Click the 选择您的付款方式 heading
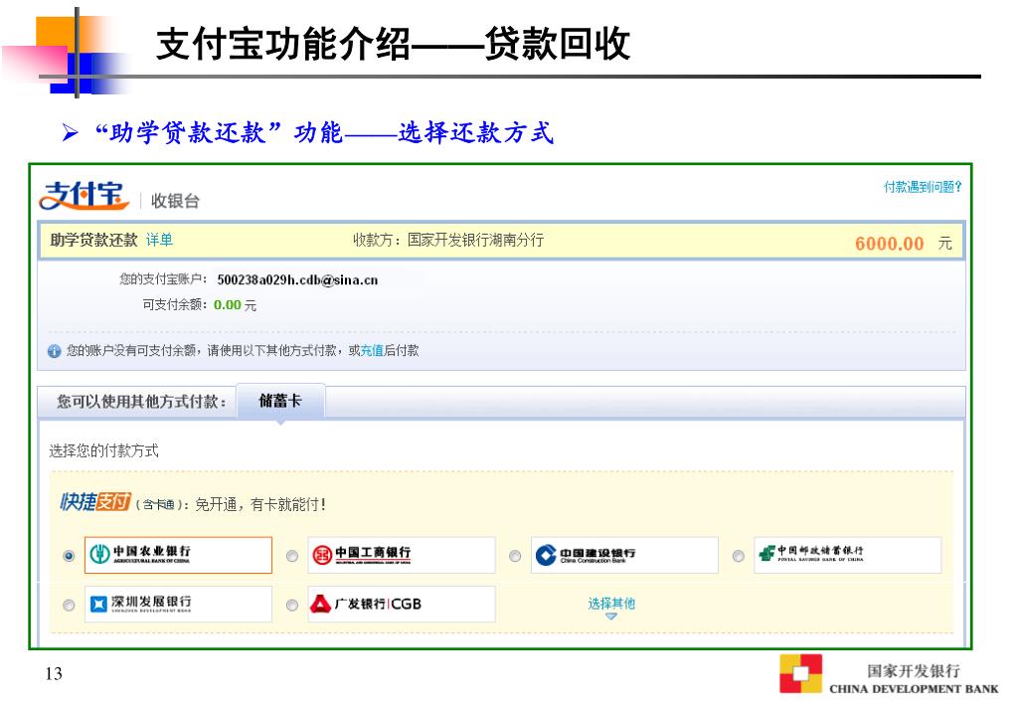The height and width of the screenshot is (704, 1017). pos(103,451)
